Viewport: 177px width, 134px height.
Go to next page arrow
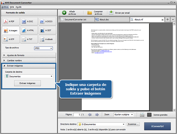tap(97, 115)
